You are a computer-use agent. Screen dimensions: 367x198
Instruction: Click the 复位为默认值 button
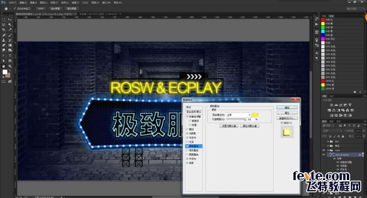[250, 126]
